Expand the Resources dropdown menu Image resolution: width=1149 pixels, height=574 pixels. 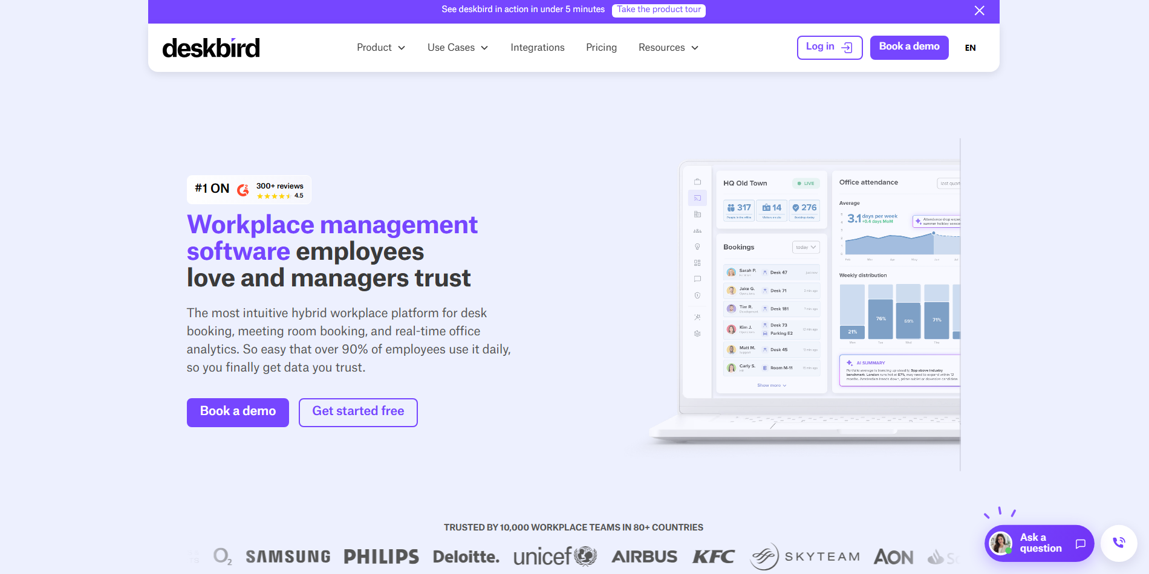[x=668, y=48]
